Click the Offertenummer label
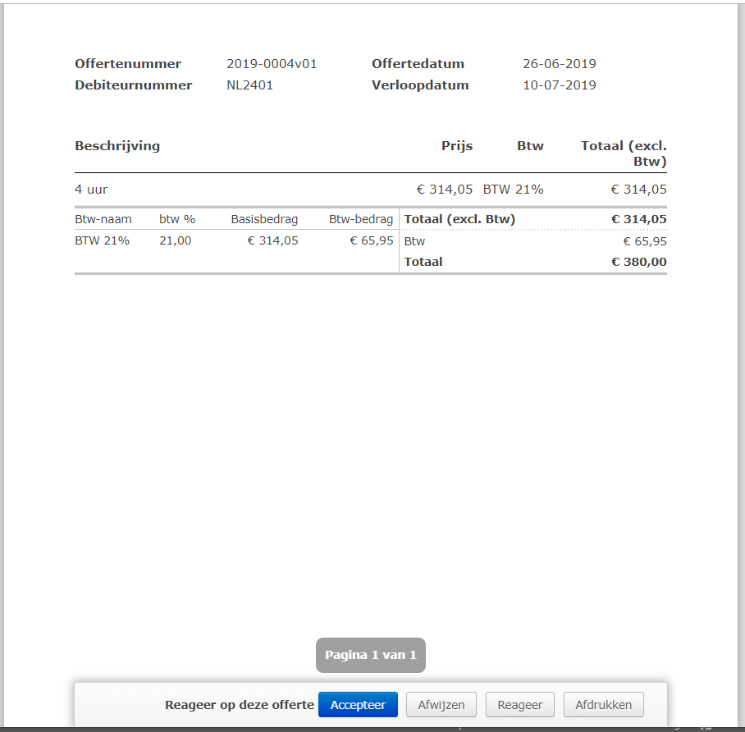 tap(128, 64)
